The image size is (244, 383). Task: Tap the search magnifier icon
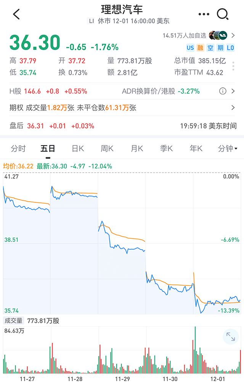click(223, 14)
